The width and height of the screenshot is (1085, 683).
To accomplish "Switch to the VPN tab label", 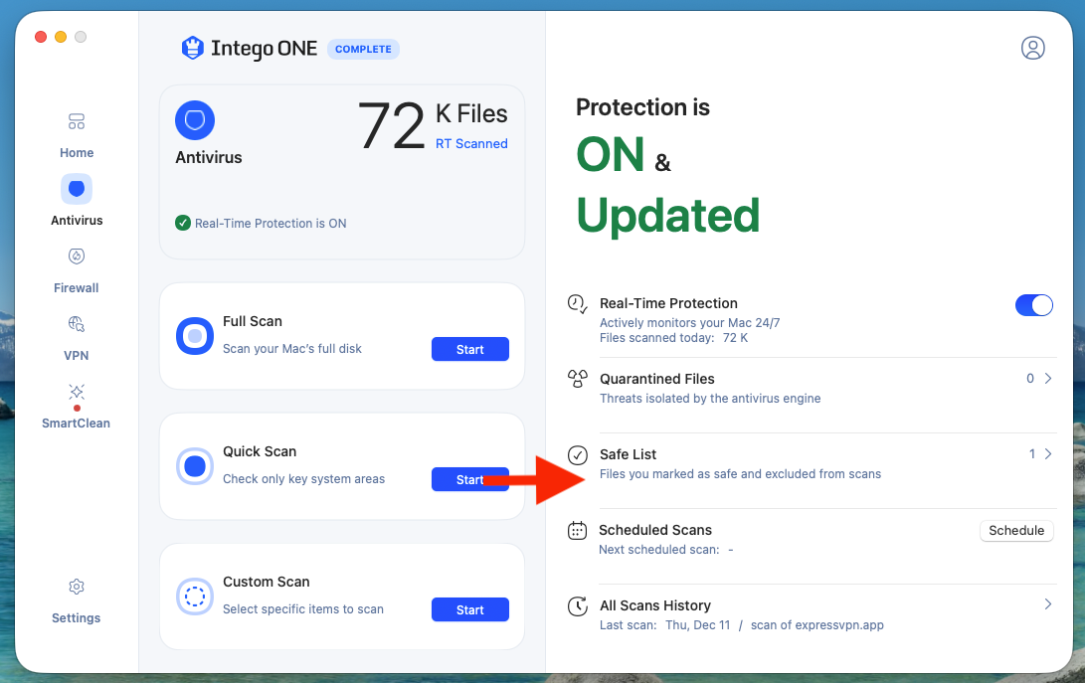I will (x=77, y=356).
